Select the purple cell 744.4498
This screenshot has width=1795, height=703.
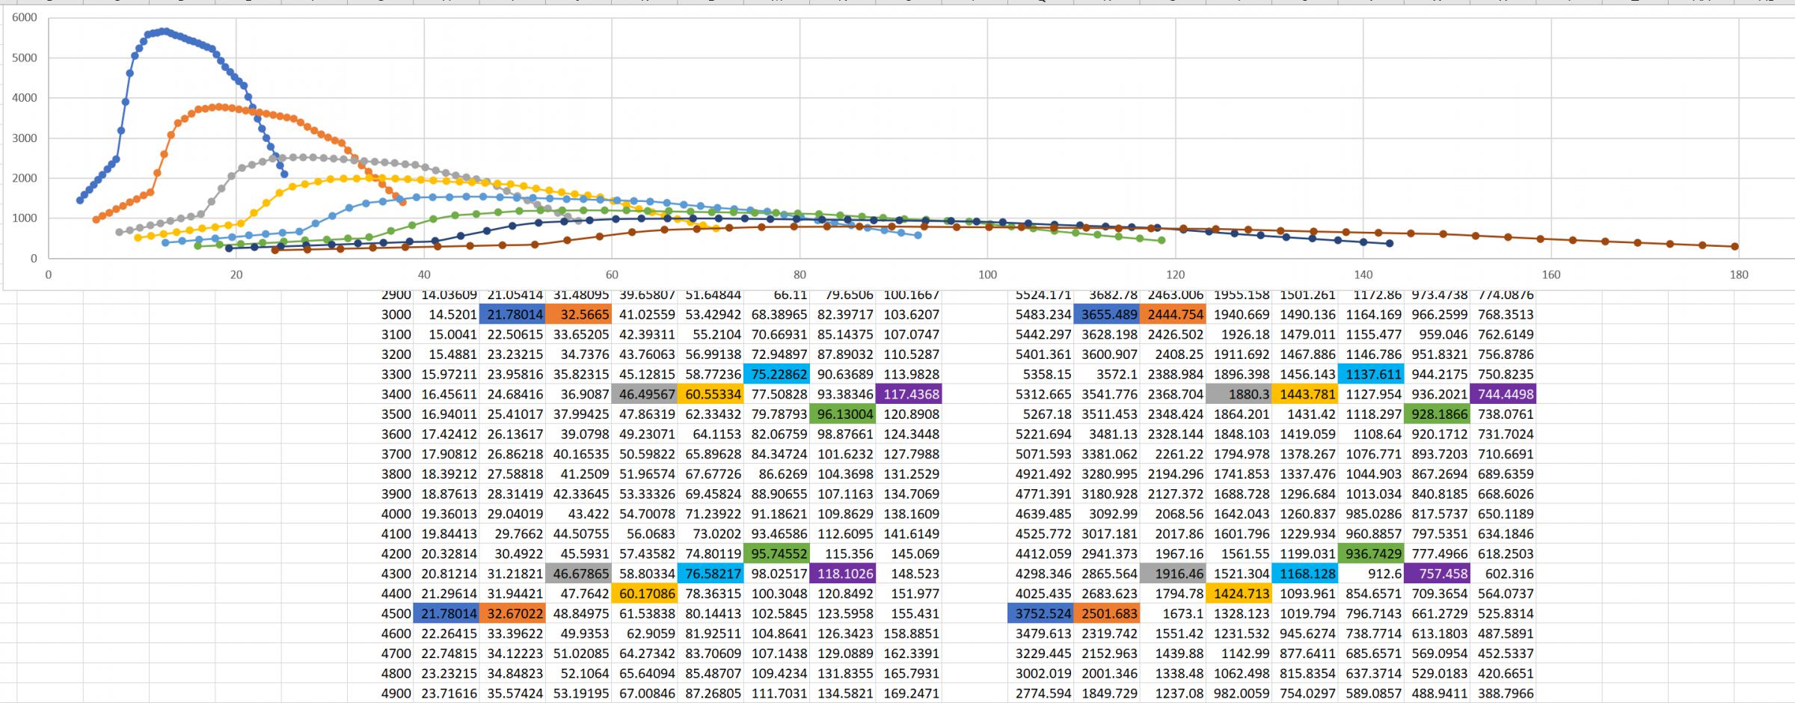point(1503,394)
